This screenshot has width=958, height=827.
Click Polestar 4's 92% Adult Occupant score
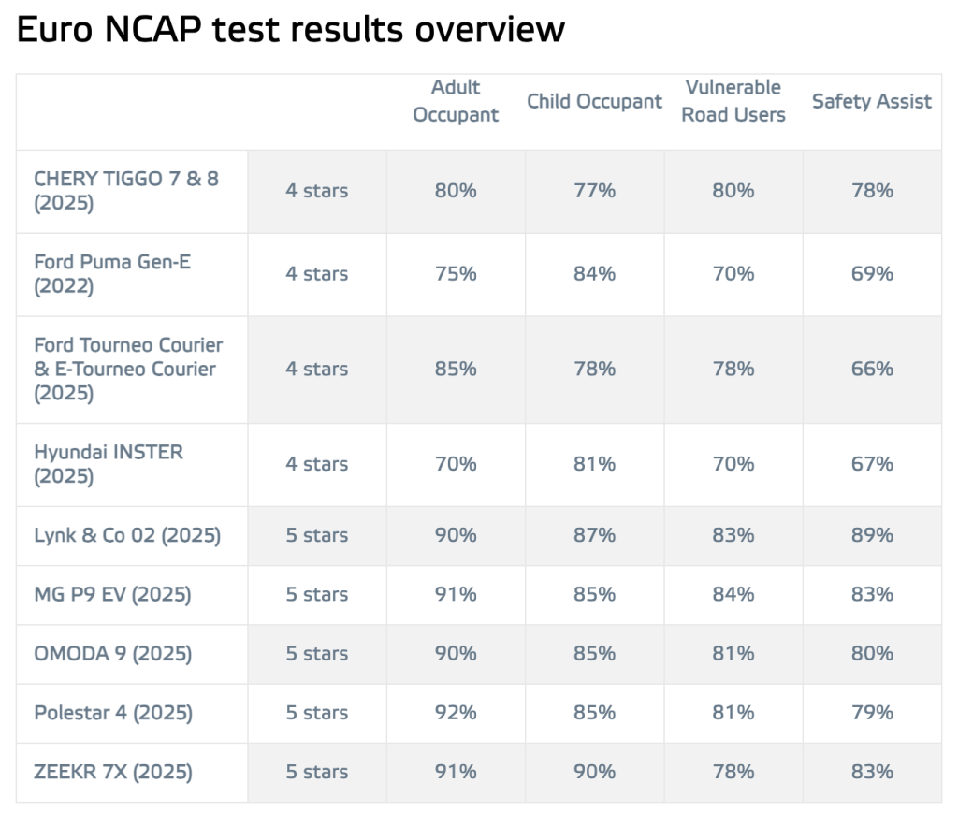click(x=456, y=713)
